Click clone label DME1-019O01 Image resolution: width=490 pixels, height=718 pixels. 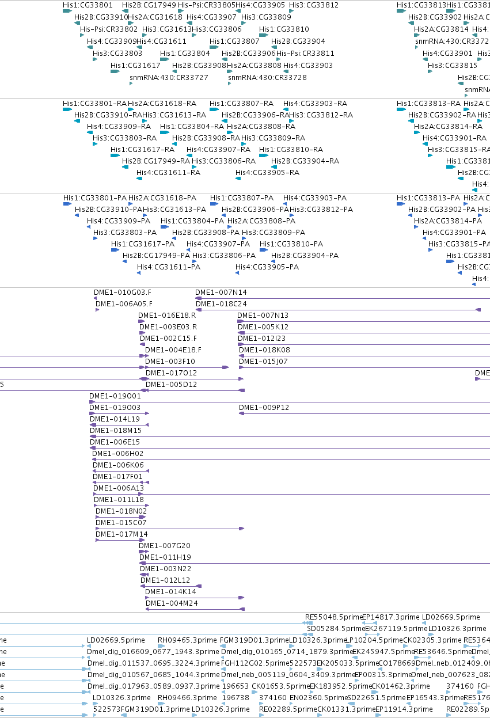tap(115, 396)
